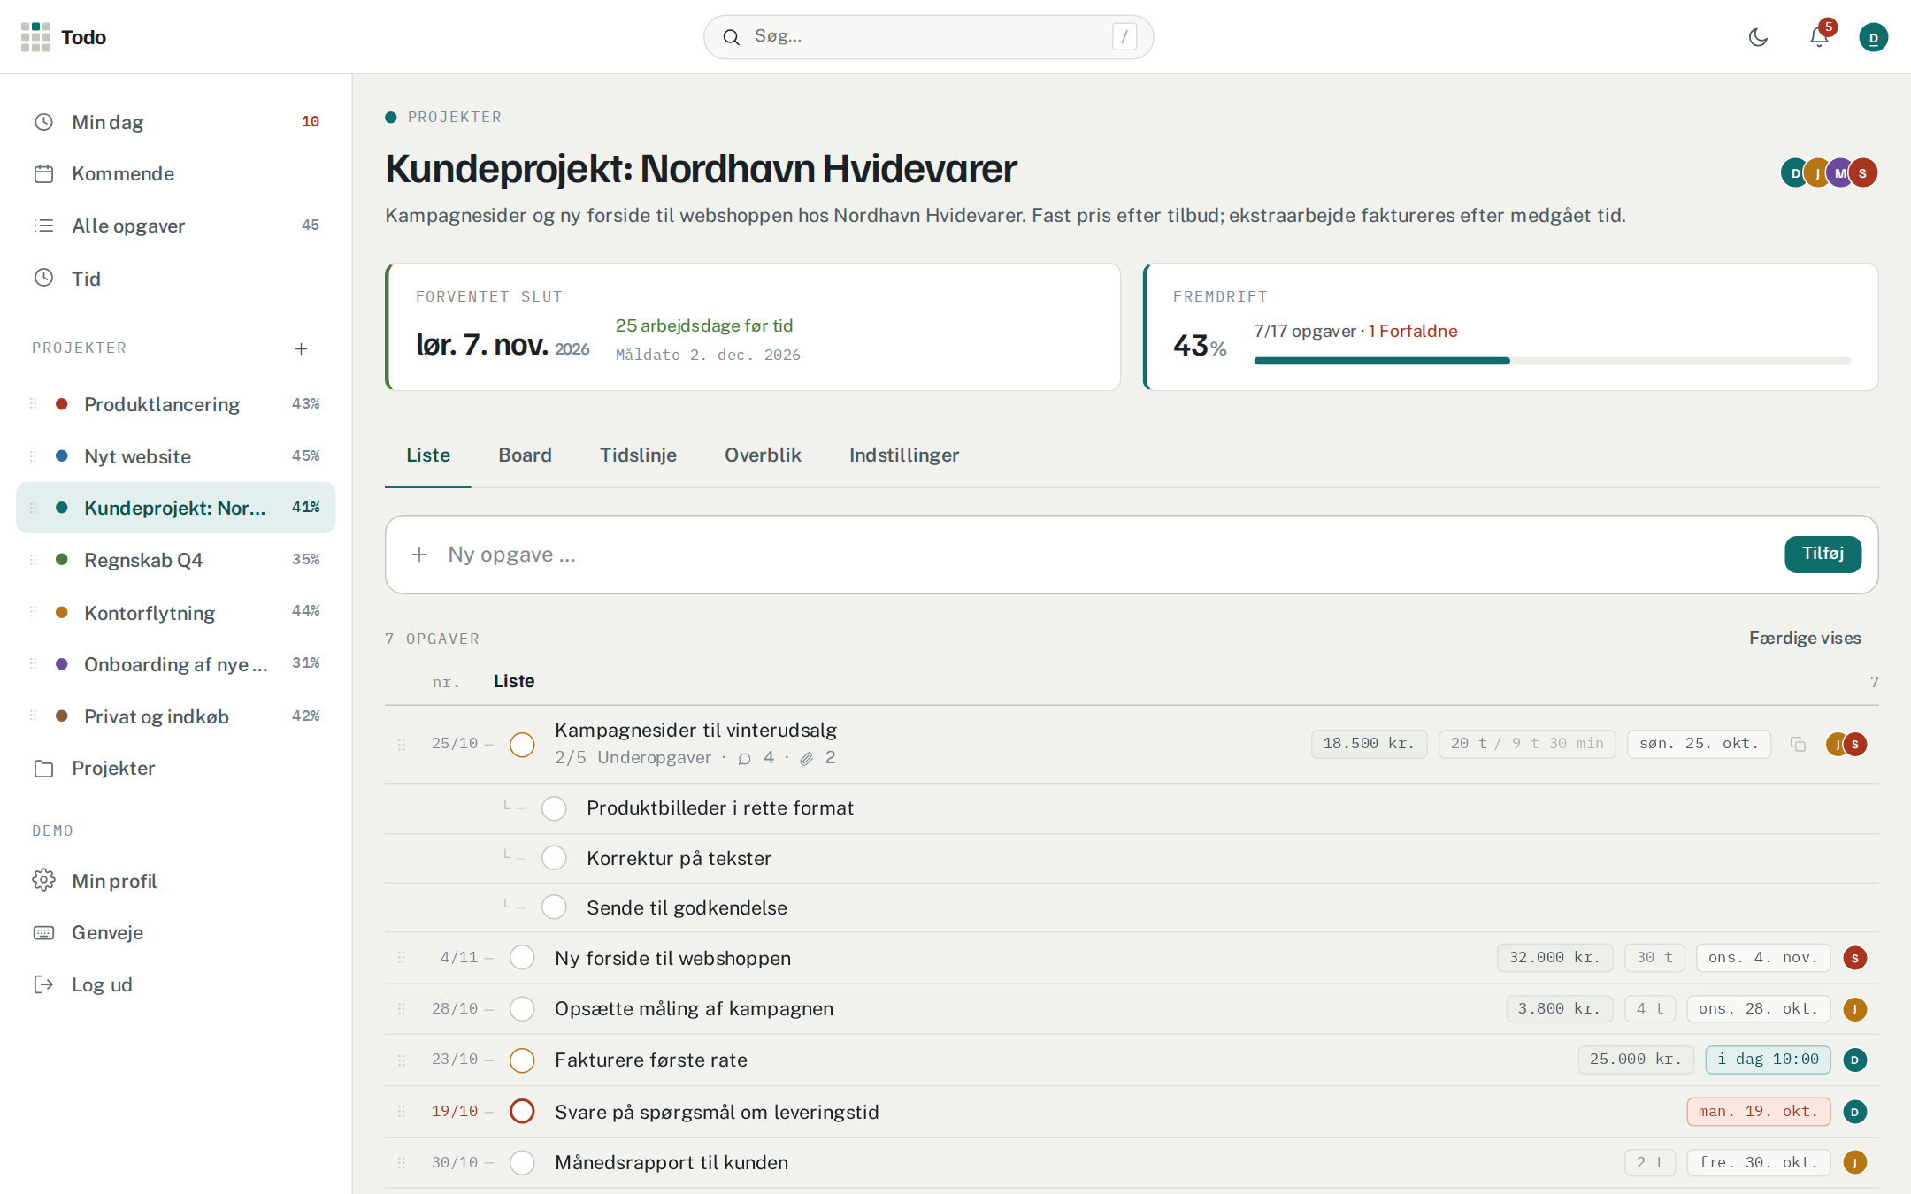Open the 20 t / 9 t 30 min time chip
This screenshot has width=1911, height=1194.
1527,744
